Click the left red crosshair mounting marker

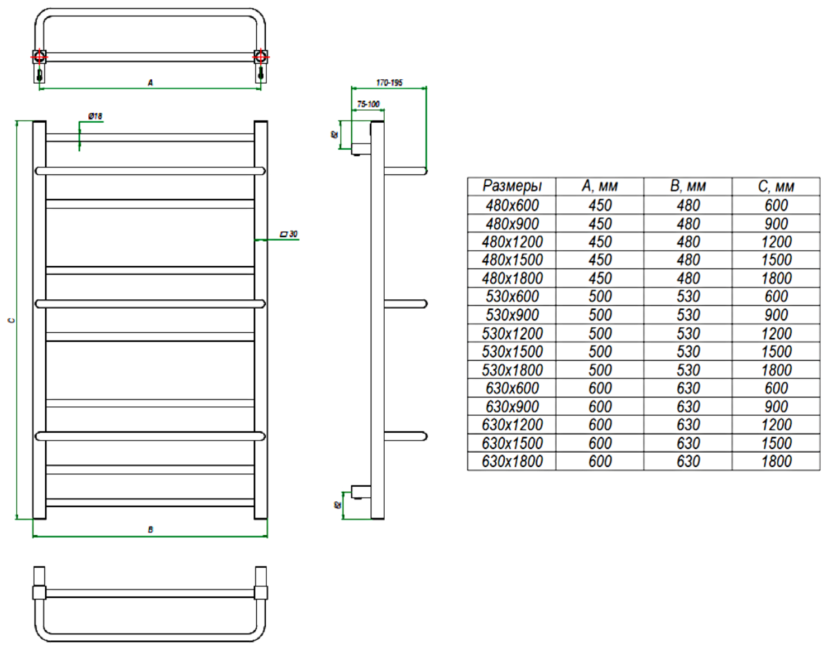[39, 56]
